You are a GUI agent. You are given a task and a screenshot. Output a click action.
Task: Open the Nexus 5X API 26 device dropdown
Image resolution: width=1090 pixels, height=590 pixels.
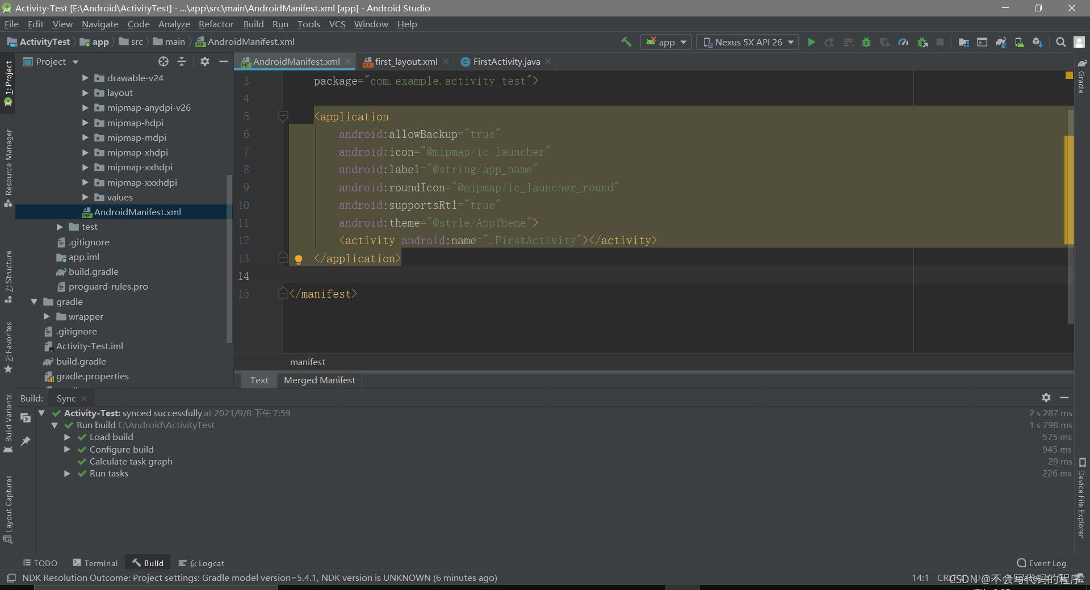click(x=748, y=42)
